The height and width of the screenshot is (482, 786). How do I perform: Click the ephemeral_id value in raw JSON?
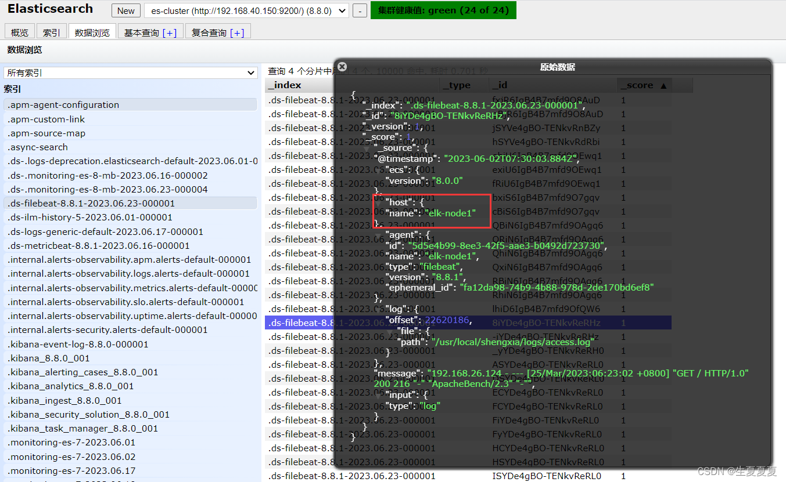(557, 287)
